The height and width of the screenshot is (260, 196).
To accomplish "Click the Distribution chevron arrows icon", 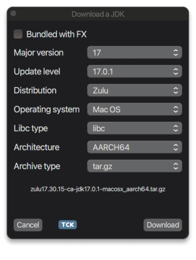I will pyautogui.click(x=176, y=90).
